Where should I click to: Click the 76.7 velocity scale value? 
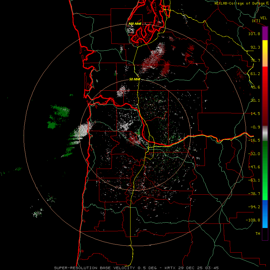[255, 60]
